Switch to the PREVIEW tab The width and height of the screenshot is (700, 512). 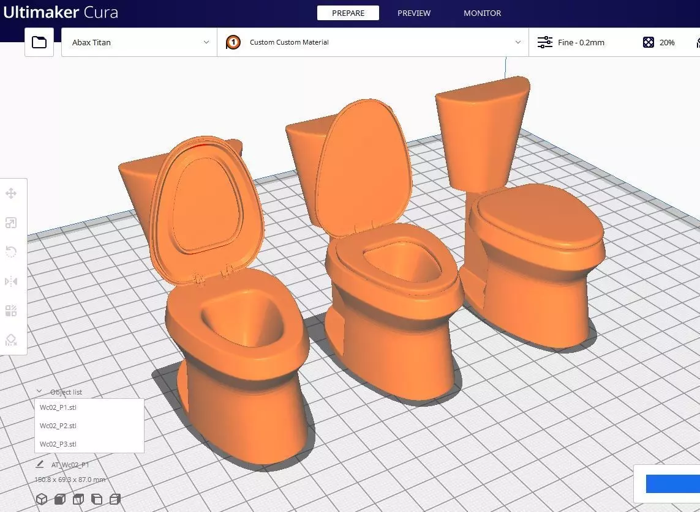click(414, 13)
